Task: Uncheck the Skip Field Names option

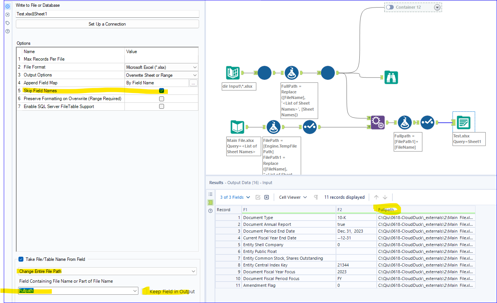Action: point(161,90)
